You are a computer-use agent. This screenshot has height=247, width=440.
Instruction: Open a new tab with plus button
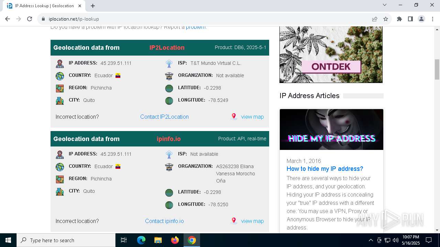click(x=93, y=6)
